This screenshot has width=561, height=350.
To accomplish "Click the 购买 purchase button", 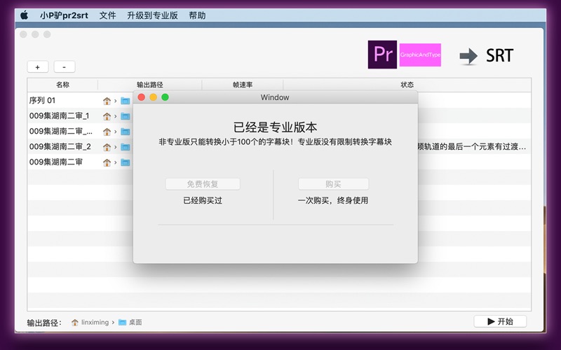I will click(334, 184).
